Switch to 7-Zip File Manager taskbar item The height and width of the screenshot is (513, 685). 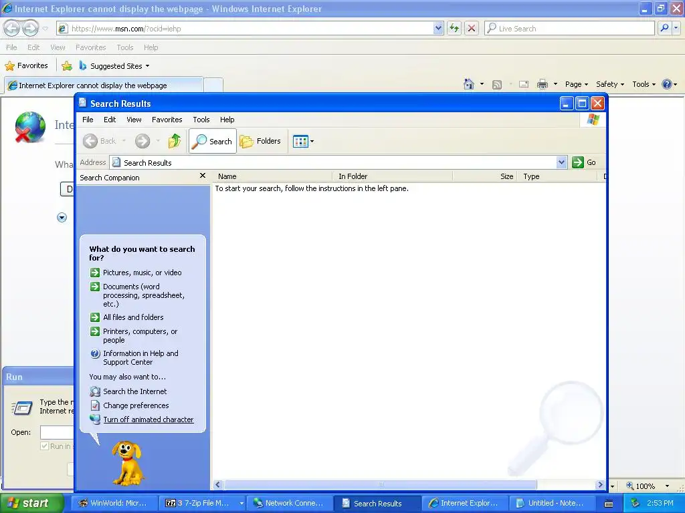coord(202,503)
